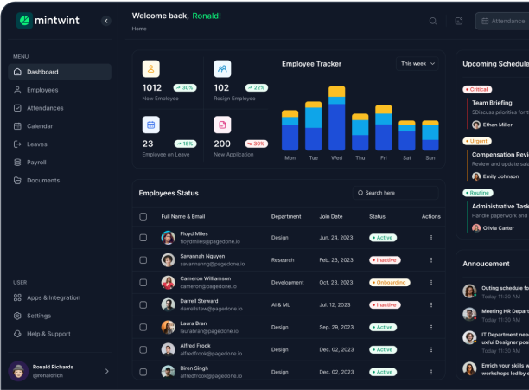Check the box for Alfred Frook

[143, 350]
